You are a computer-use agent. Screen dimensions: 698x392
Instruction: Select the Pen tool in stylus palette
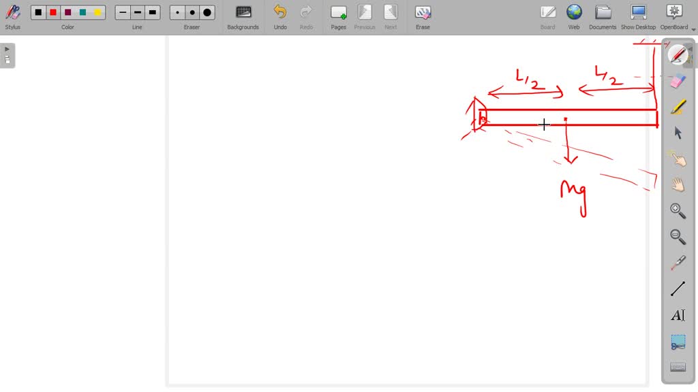[x=678, y=55]
